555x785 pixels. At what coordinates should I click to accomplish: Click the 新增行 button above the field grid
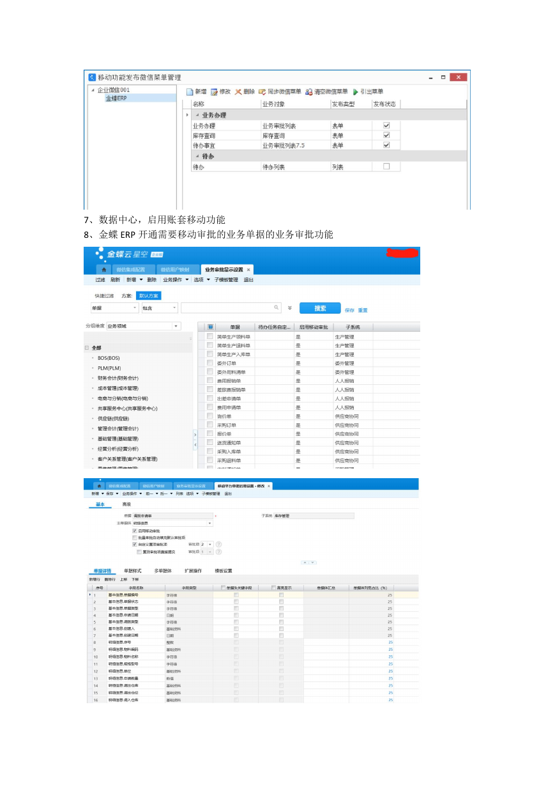[x=94, y=579]
